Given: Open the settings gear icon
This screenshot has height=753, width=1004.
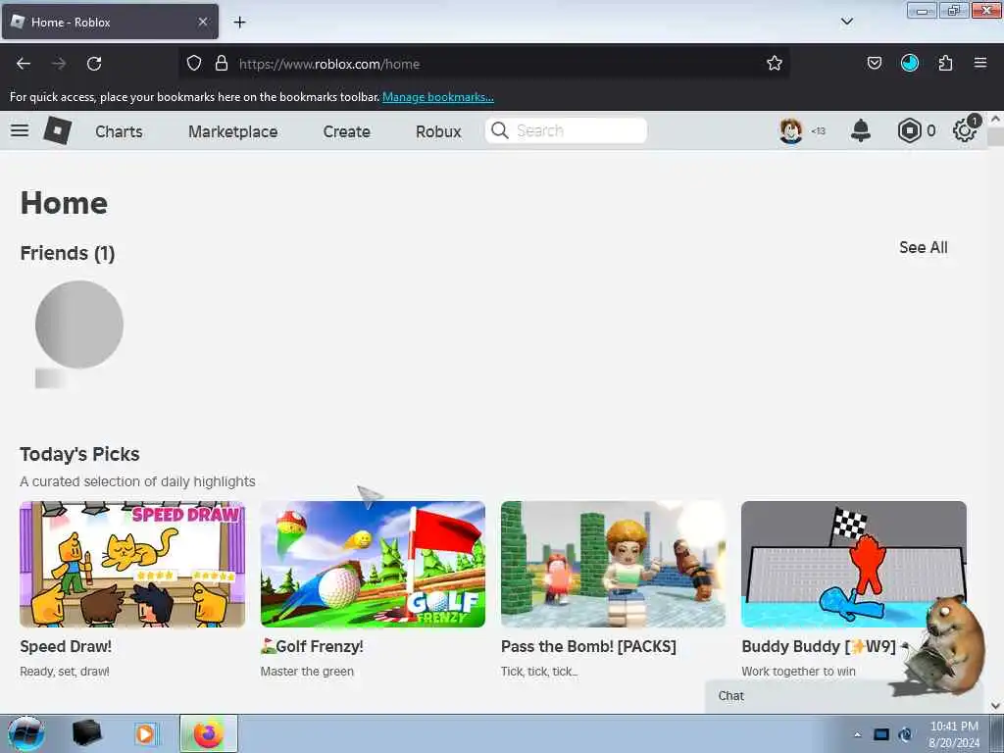Looking at the screenshot, I should click(x=964, y=130).
